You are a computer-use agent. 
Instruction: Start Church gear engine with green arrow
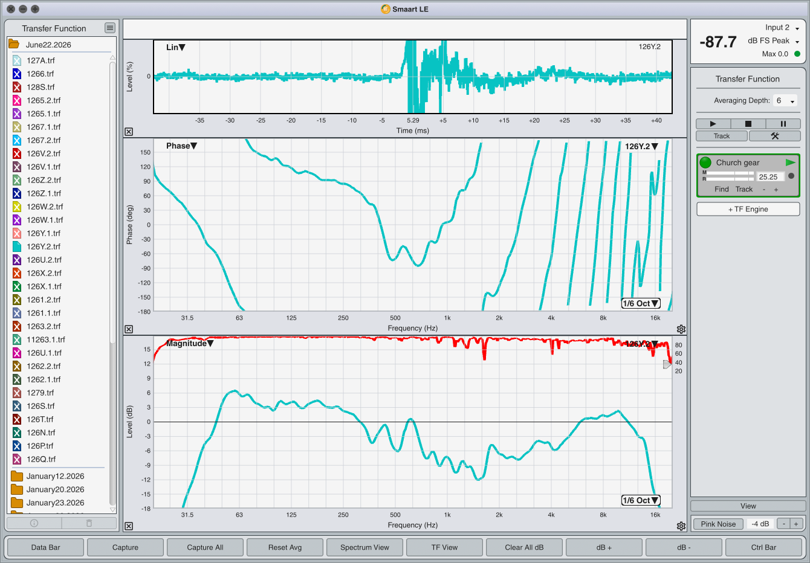790,162
